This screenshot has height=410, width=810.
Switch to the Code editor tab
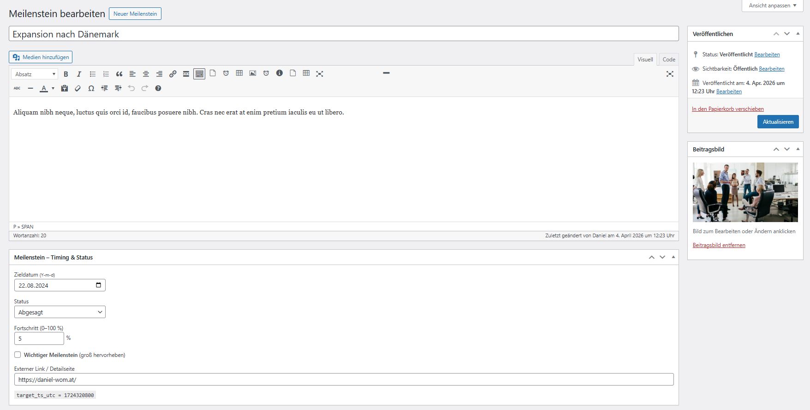tap(668, 59)
